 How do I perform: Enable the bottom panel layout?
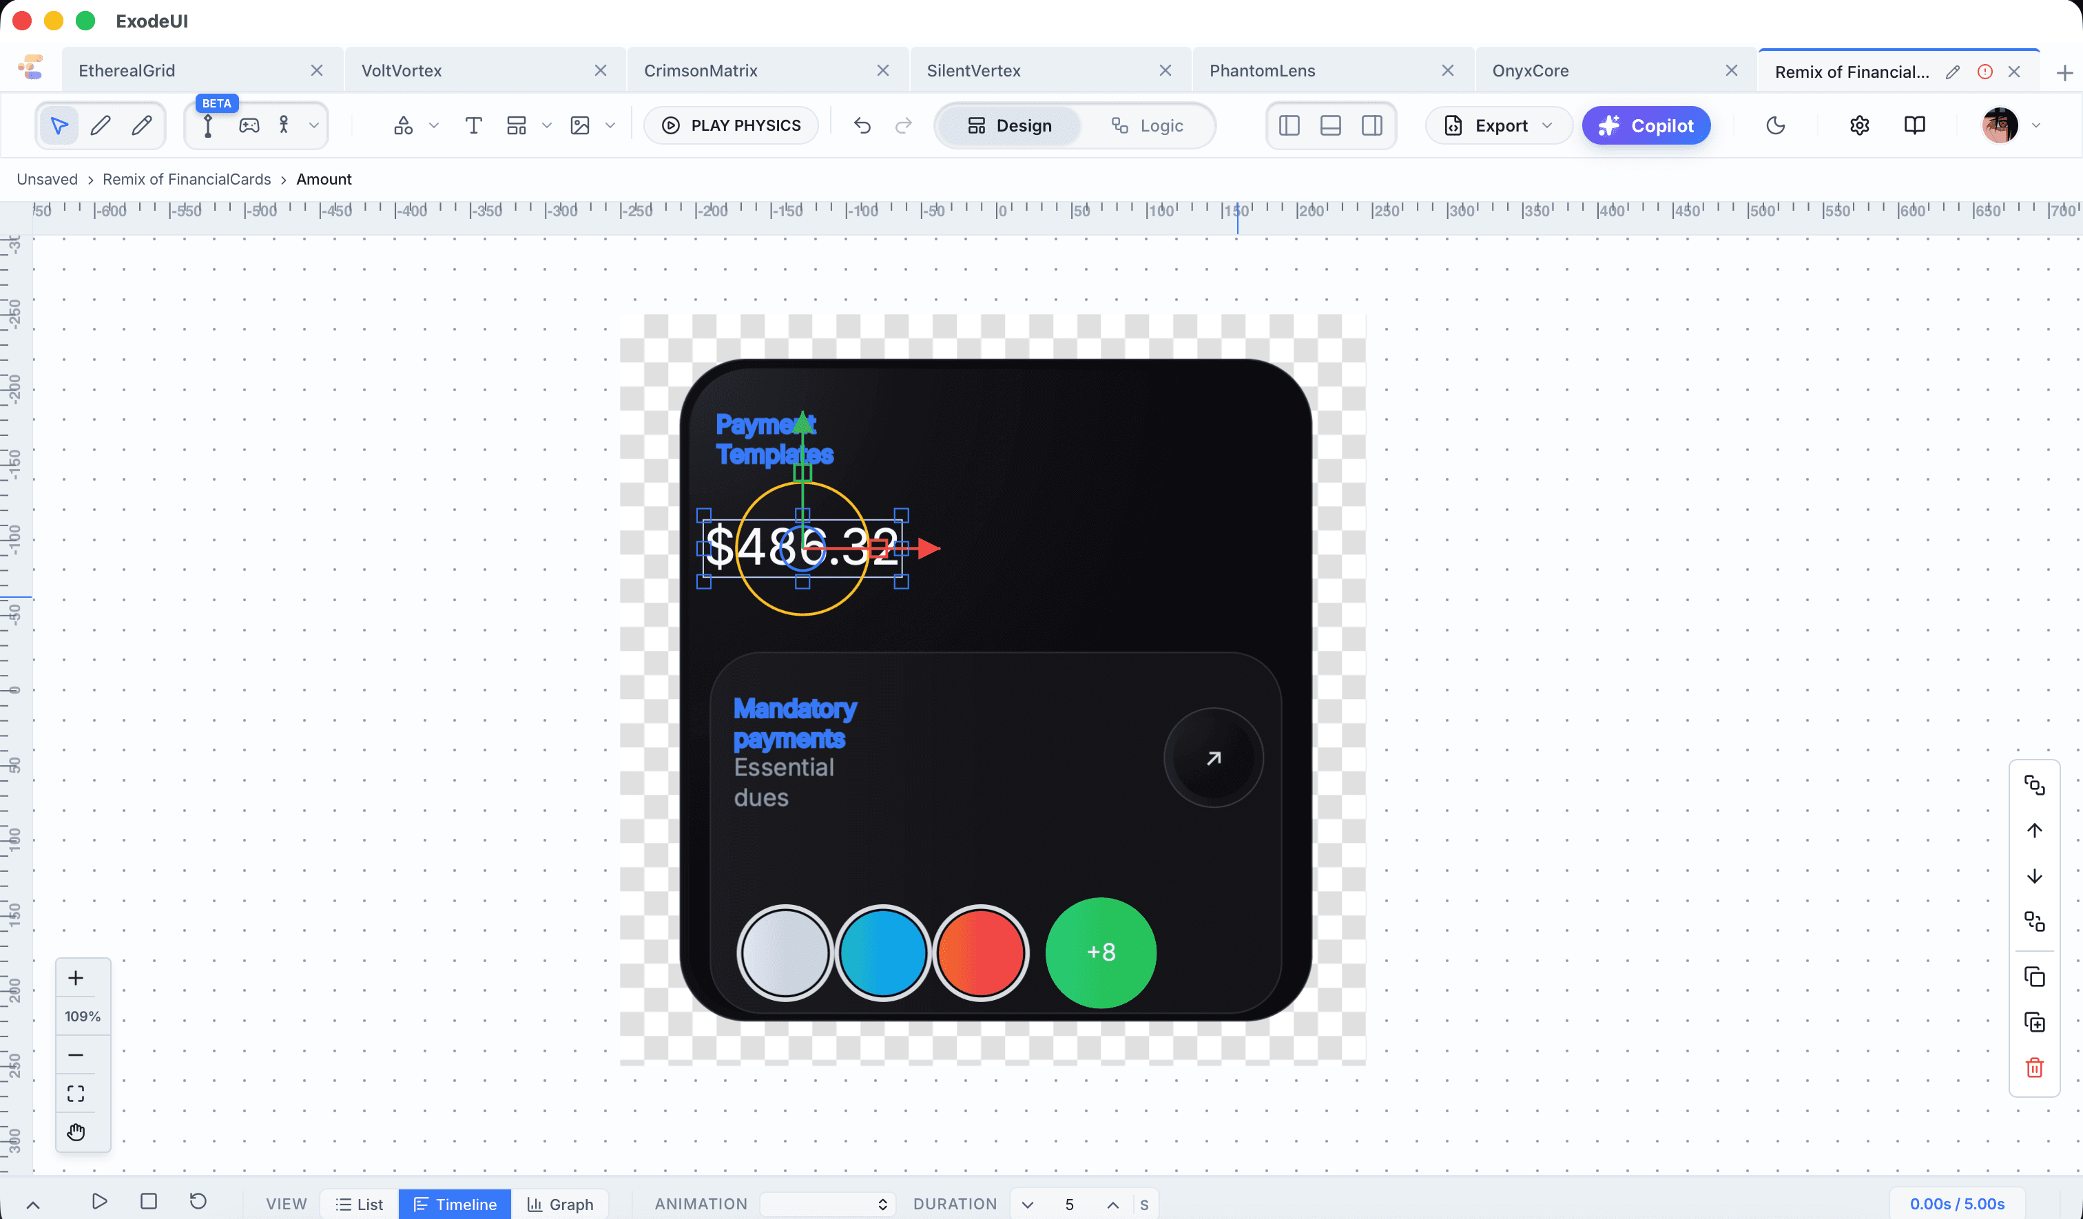tap(1330, 125)
